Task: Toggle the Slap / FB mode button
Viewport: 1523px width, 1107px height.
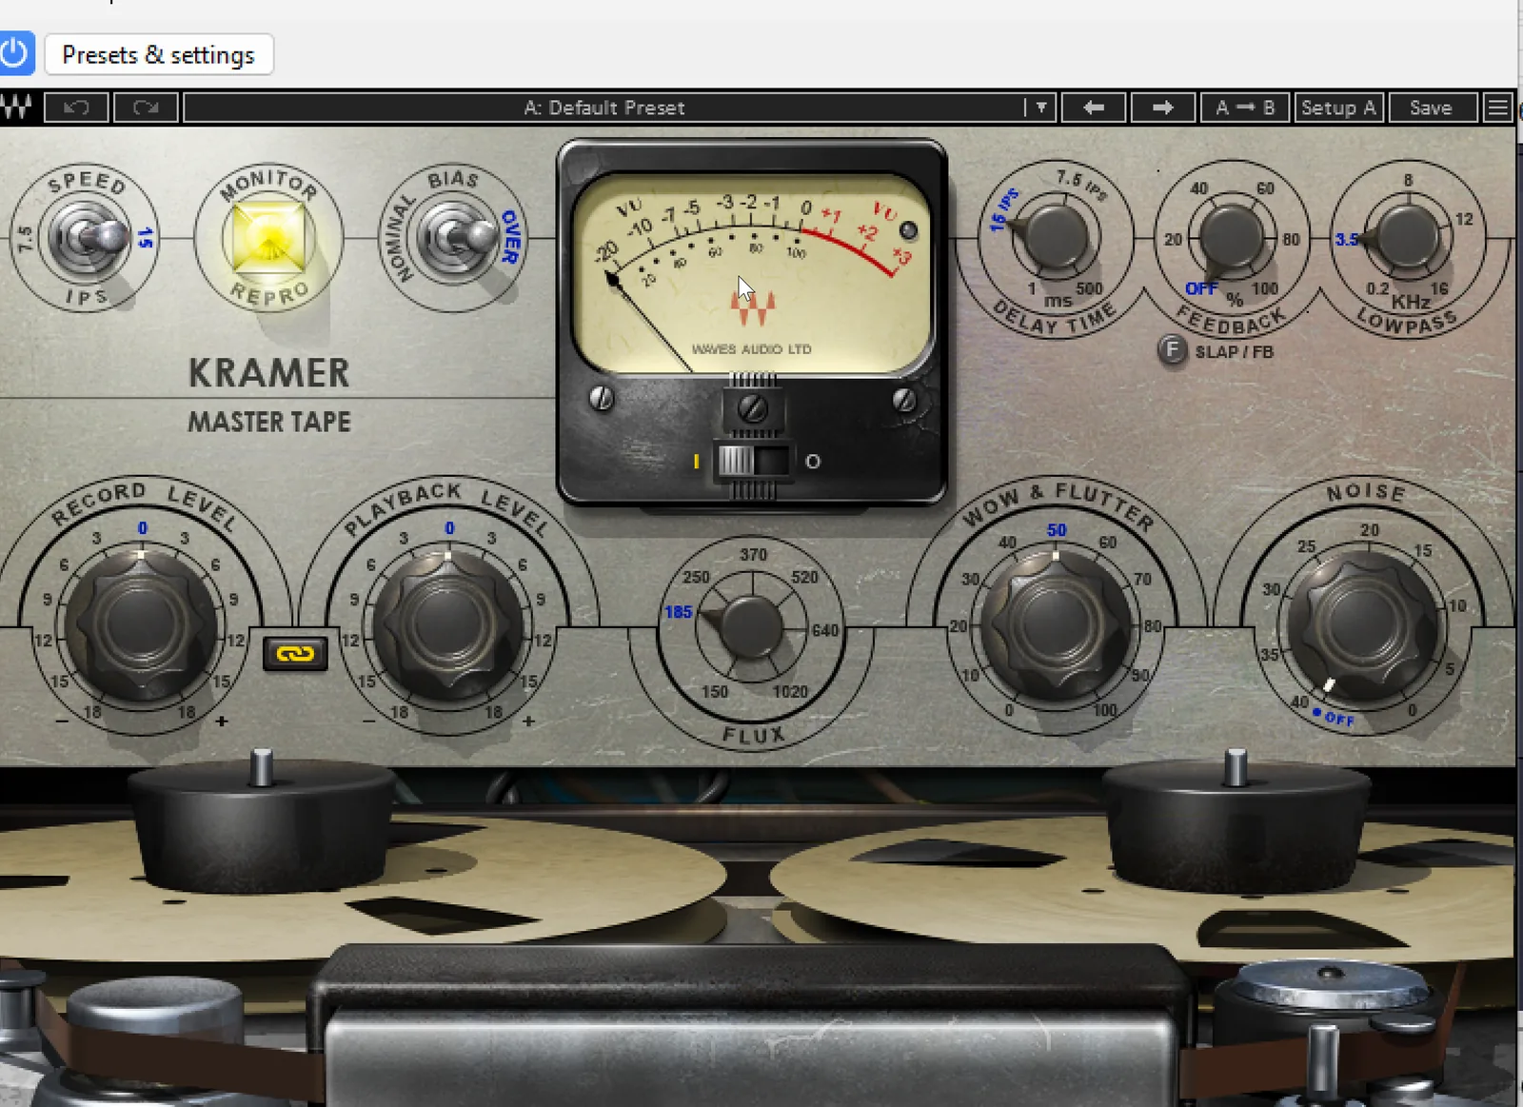Action: 1172,351
